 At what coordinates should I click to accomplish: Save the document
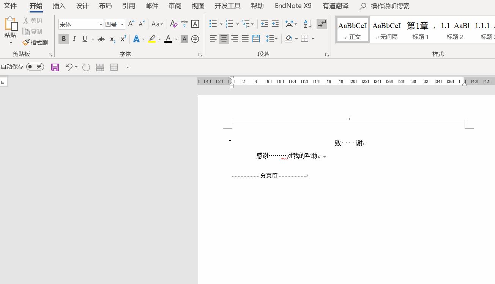(55, 67)
